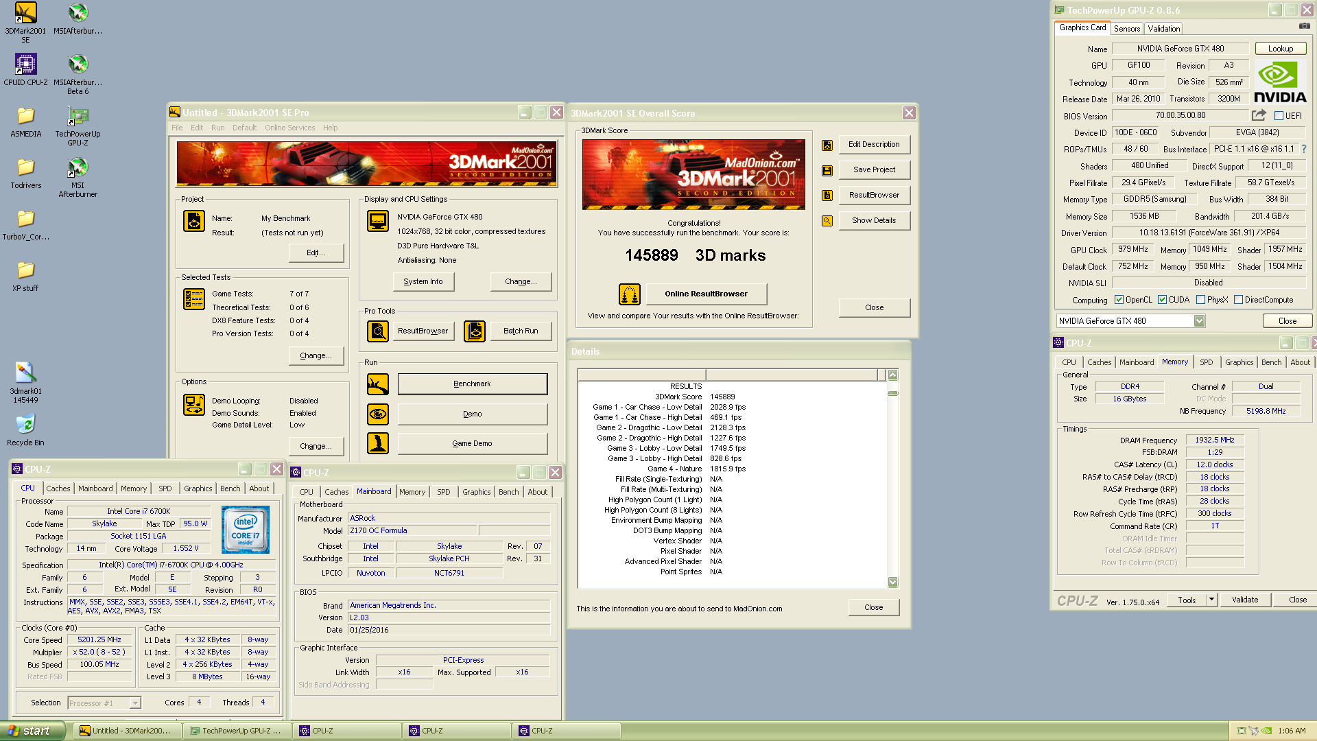Toggle the OpenCL checkbox in GPU-Z

(x=1119, y=300)
